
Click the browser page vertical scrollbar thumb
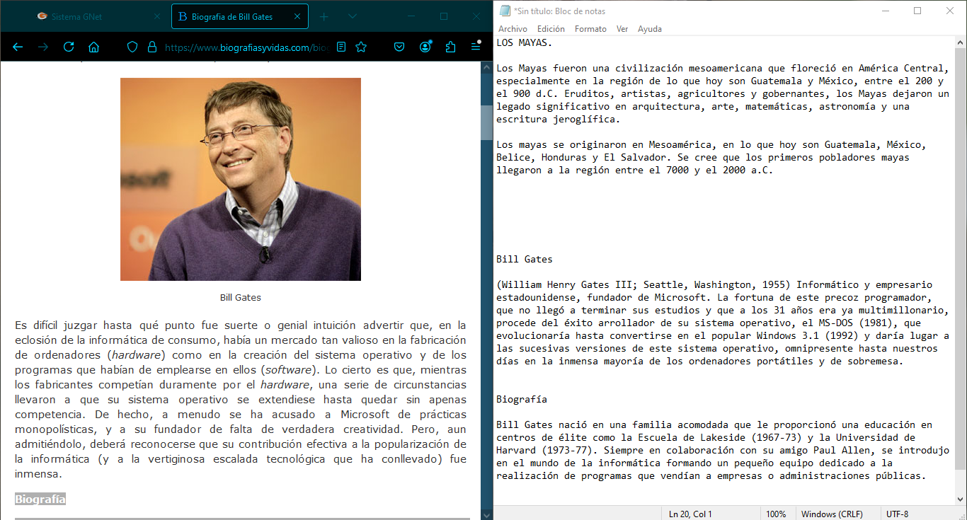pos(486,122)
